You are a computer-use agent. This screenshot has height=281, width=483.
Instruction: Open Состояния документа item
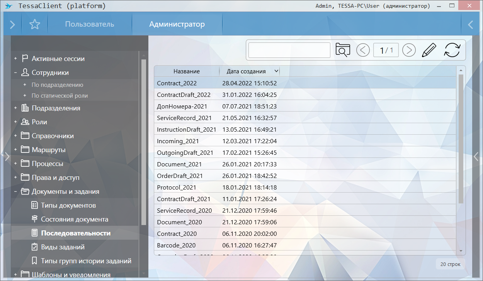(75, 219)
